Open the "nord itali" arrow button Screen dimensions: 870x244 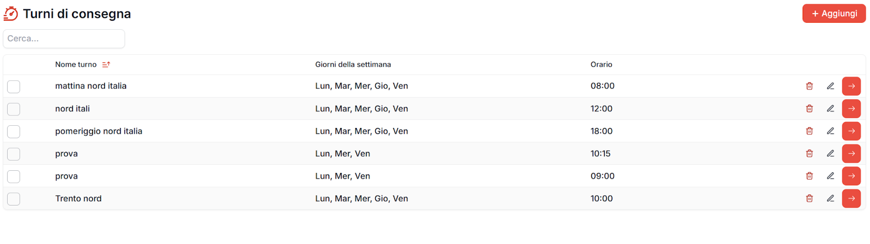[851, 108]
